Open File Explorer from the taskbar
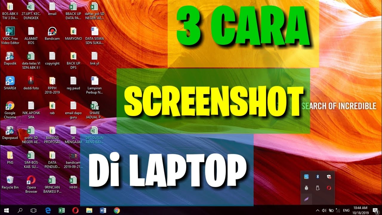The image size is (382, 215). pyautogui.click(x=89, y=210)
